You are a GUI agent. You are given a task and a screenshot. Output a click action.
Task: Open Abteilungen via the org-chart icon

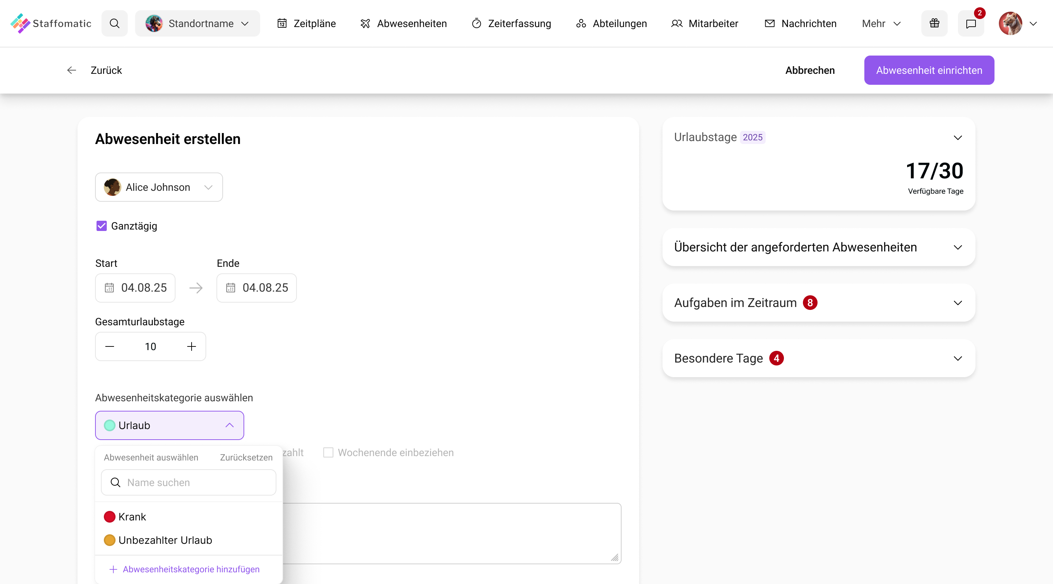581,23
